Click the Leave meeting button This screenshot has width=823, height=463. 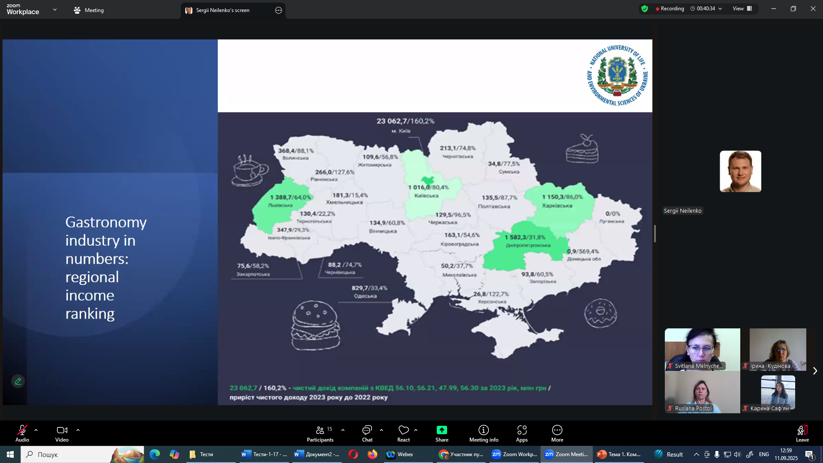[x=802, y=433]
